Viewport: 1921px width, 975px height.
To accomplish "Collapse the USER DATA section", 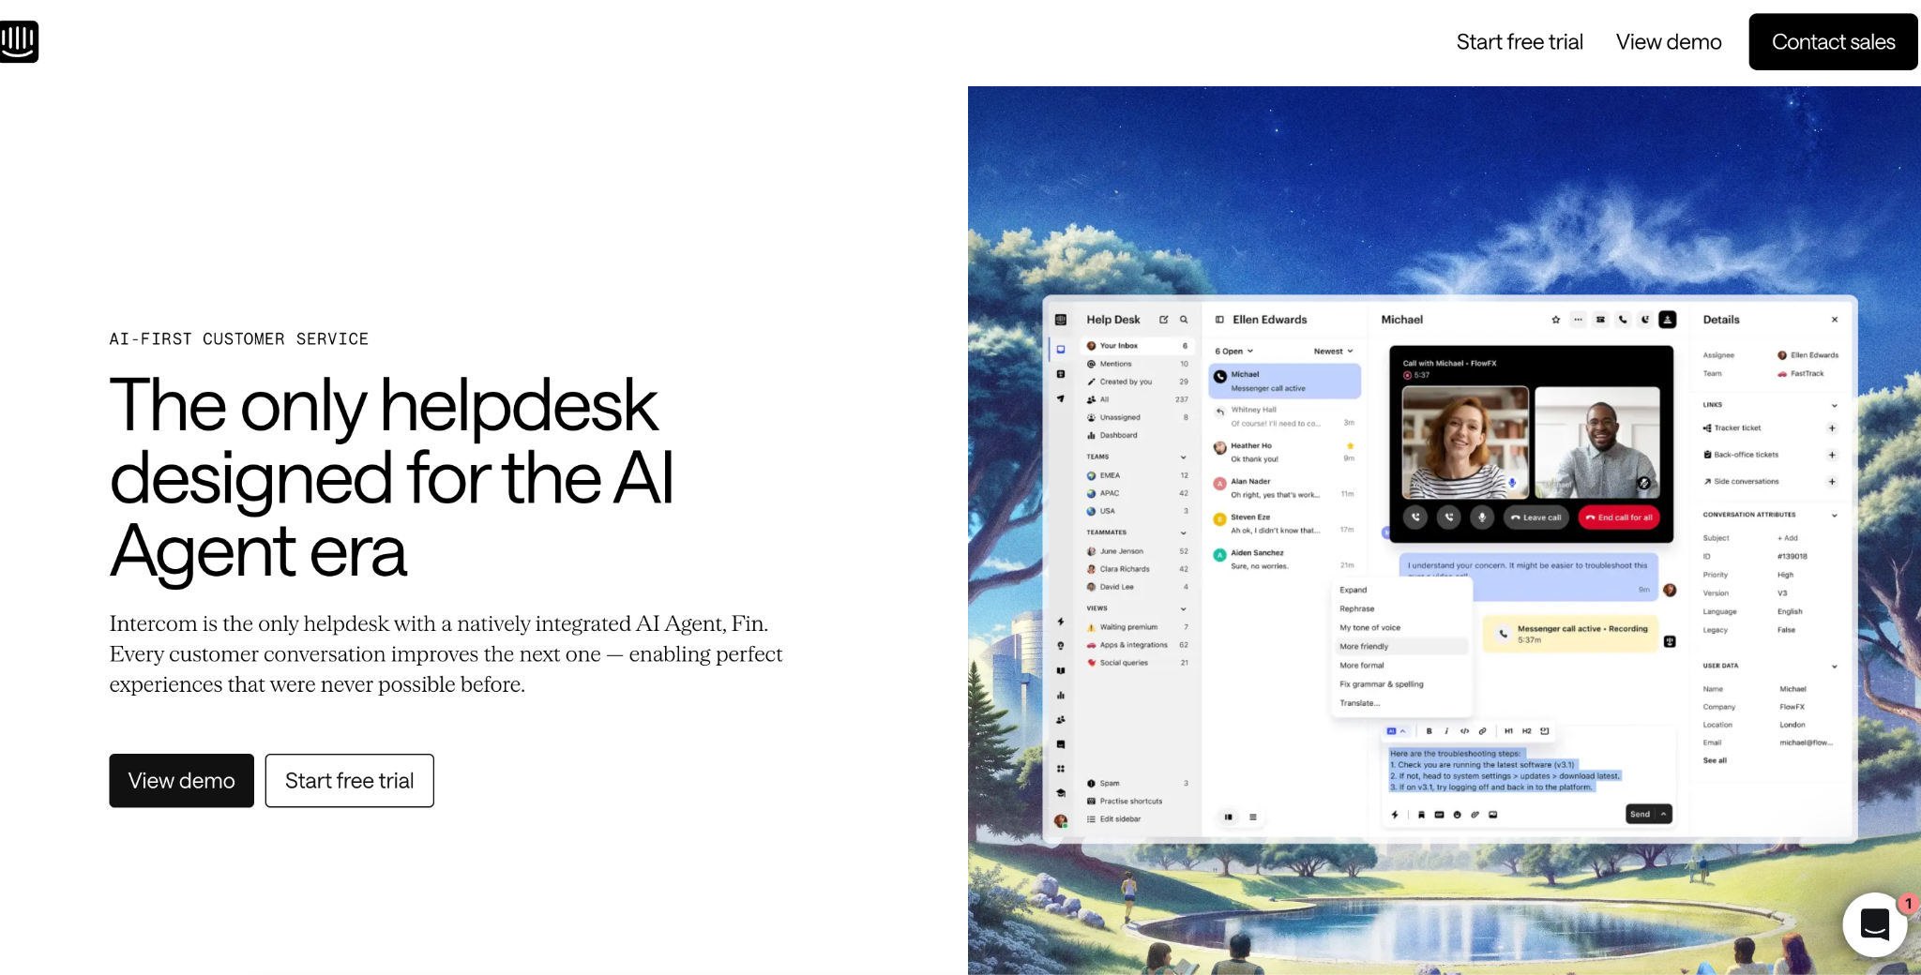I will [1834, 666].
